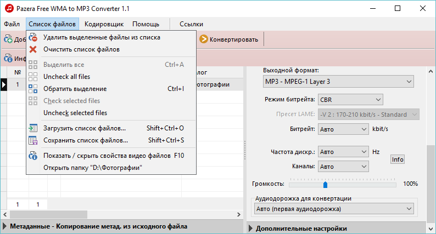The height and width of the screenshot is (234, 436).
Task: Choose 'Очистить список файлов' menu entry
Action: (x=111, y=49)
